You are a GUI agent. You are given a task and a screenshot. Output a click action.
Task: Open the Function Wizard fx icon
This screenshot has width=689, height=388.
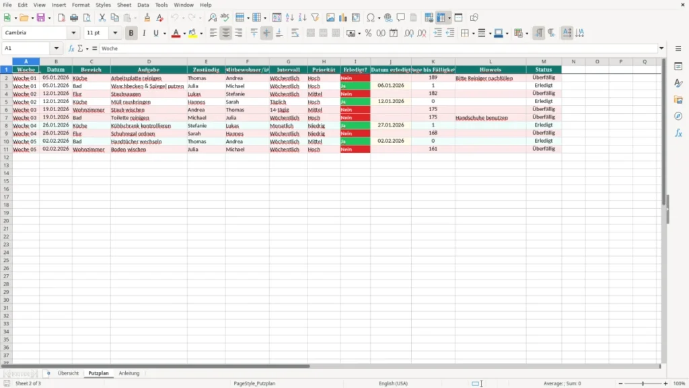(71, 48)
